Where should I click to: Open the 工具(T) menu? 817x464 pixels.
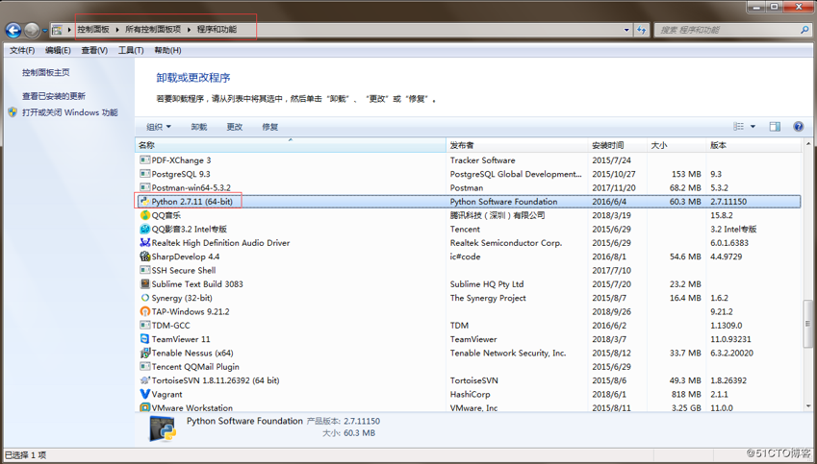point(131,51)
